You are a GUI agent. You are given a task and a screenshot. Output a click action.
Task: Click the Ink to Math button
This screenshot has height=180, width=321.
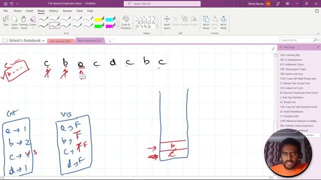click(x=223, y=22)
